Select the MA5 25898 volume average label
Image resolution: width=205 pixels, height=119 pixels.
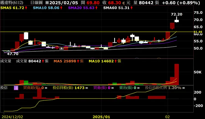(65, 61)
